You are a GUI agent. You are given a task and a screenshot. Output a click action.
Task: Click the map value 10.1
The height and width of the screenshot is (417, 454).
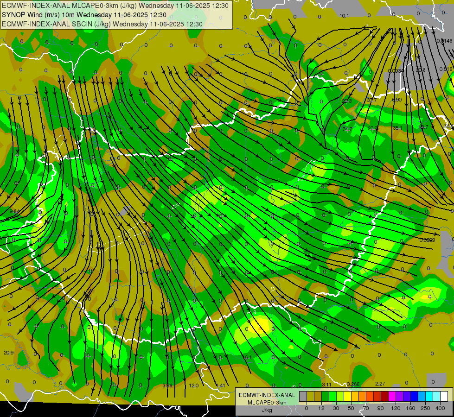pyautogui.click(x=344, y=16)
